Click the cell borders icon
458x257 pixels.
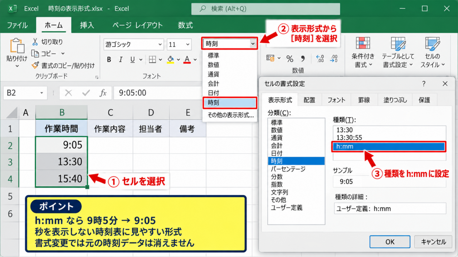point(152,60)
